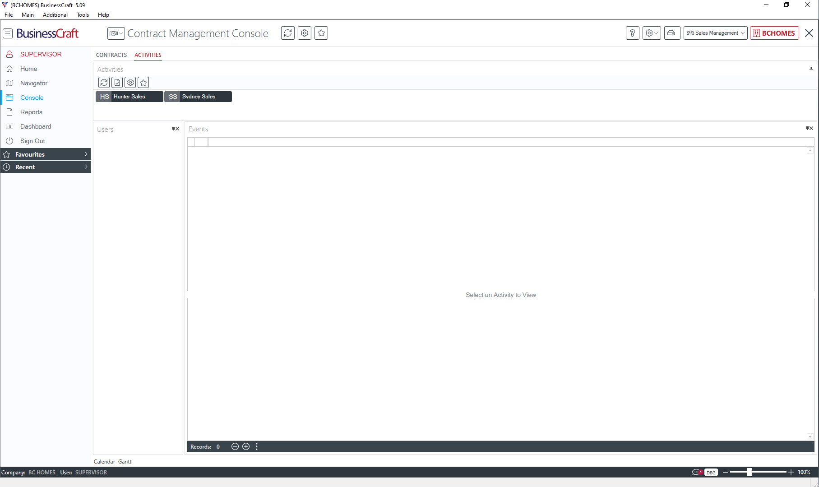Expand the Favourites section
This screenshot has height=487, width=819.
click(46, 154)
